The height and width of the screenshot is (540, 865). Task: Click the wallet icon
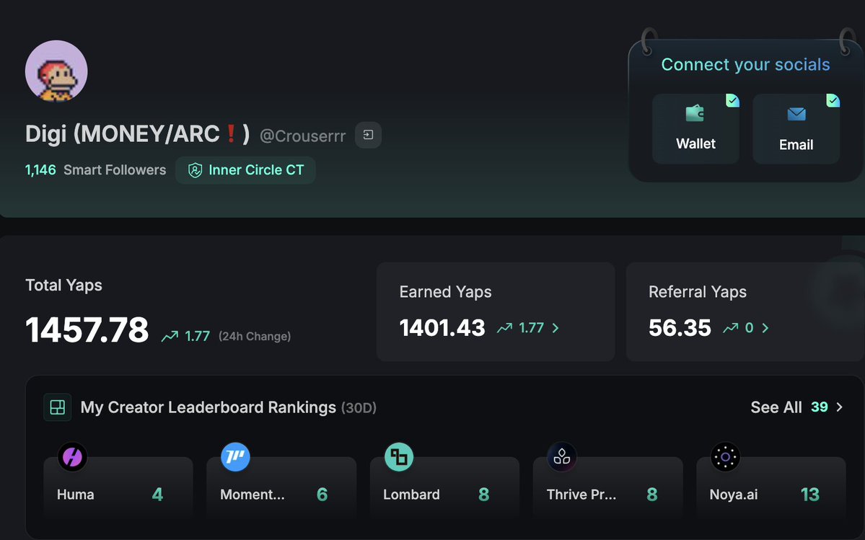[695, 113]
